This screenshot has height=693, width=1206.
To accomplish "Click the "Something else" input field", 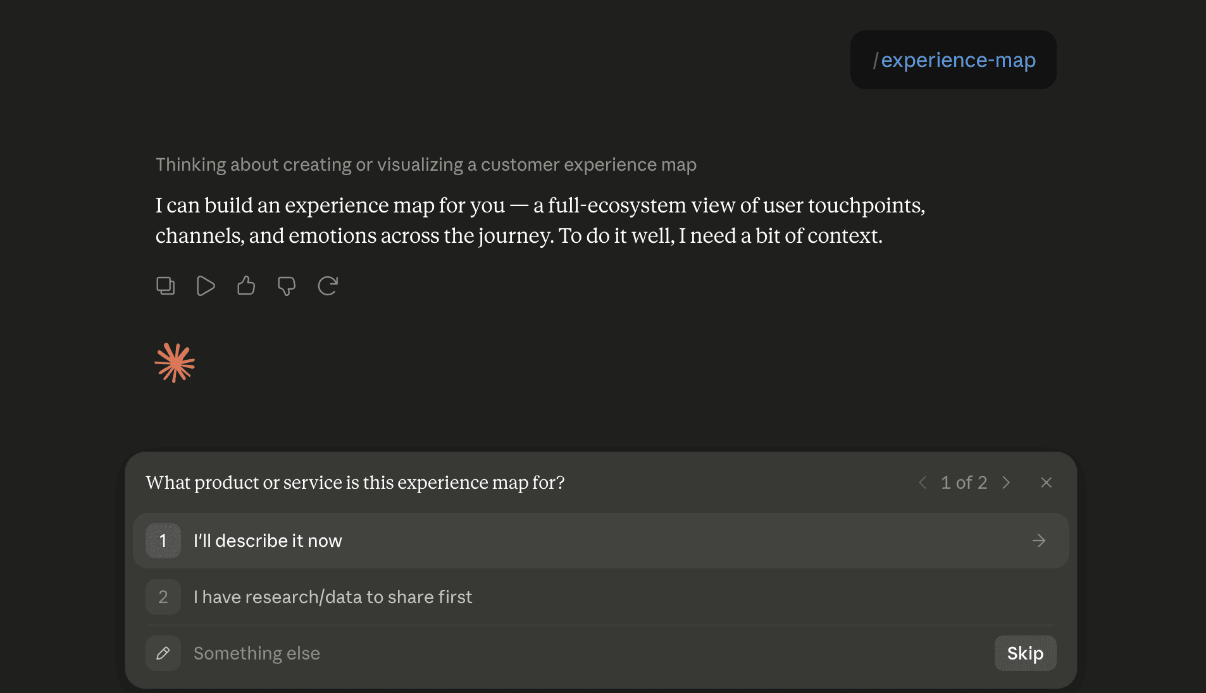I will tap(588, 653).
